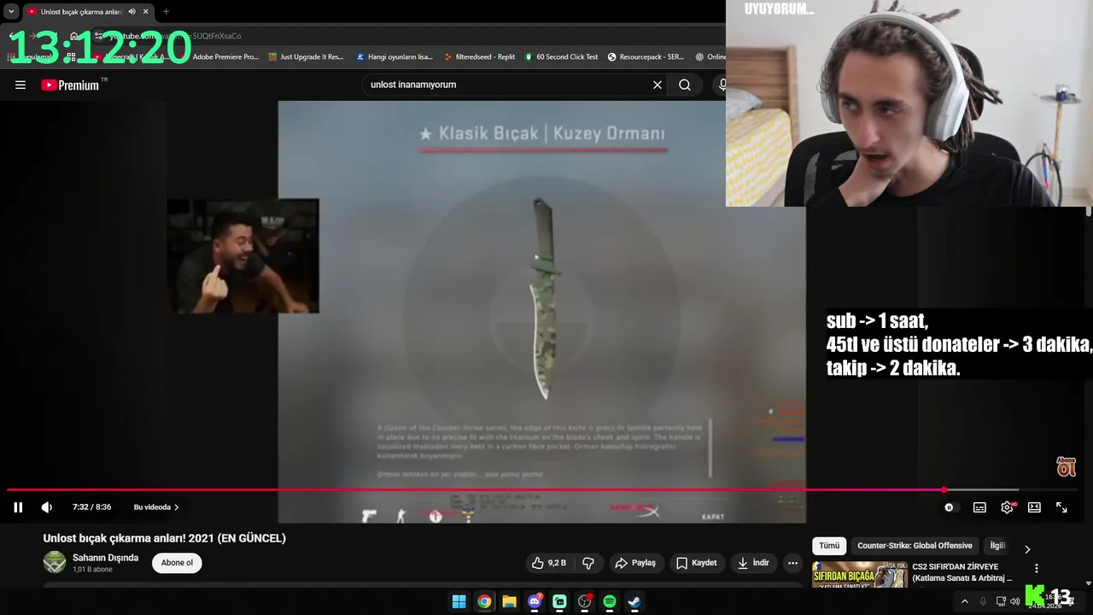
Task: Enter fullscreen mode
Action: pos(1061,507)
